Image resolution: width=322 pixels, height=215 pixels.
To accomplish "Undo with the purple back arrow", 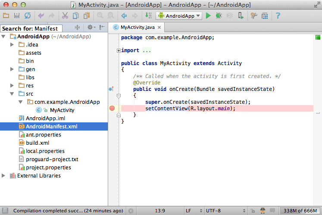I will click(41, 16).
